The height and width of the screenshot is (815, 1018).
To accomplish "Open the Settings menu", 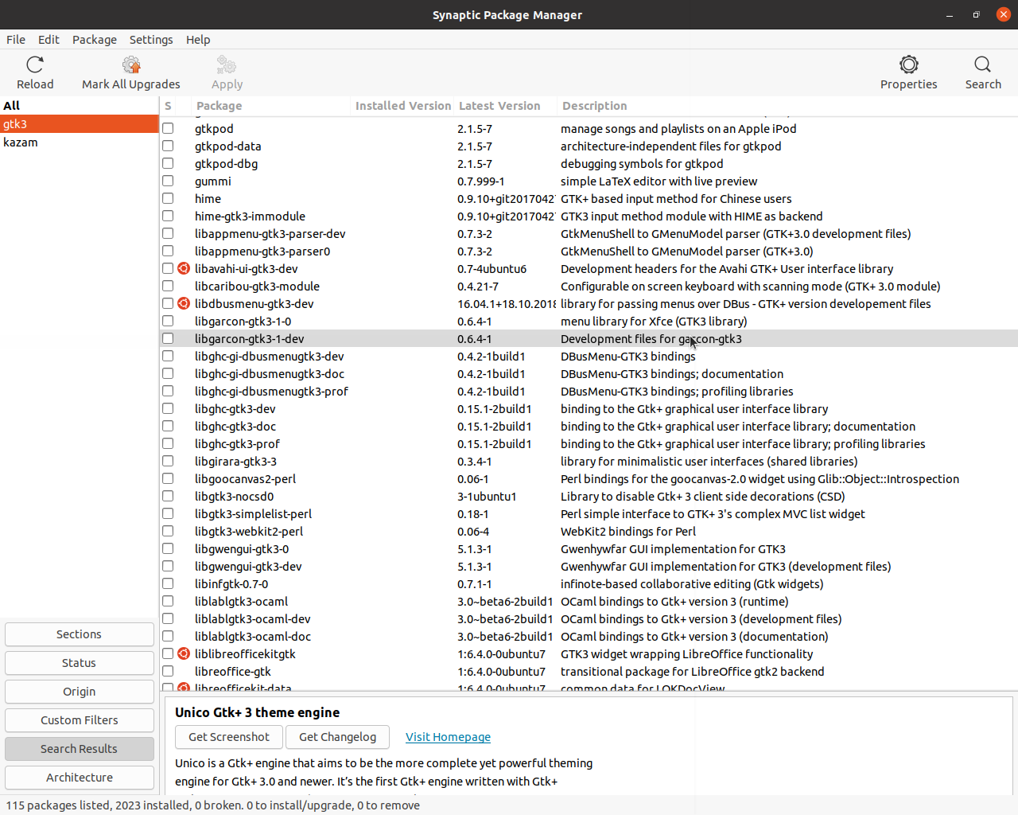I will coord(151,39).
